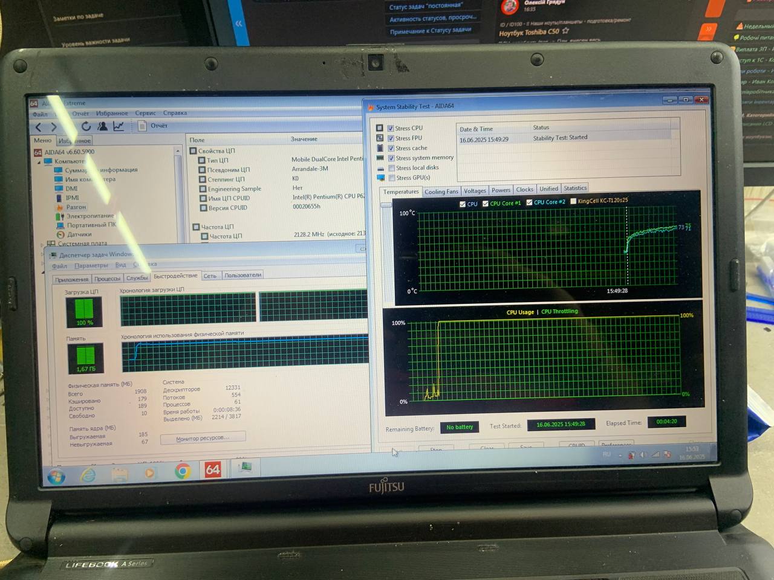Enable the Stress GPU(s) checkbox

pos(391,178)
